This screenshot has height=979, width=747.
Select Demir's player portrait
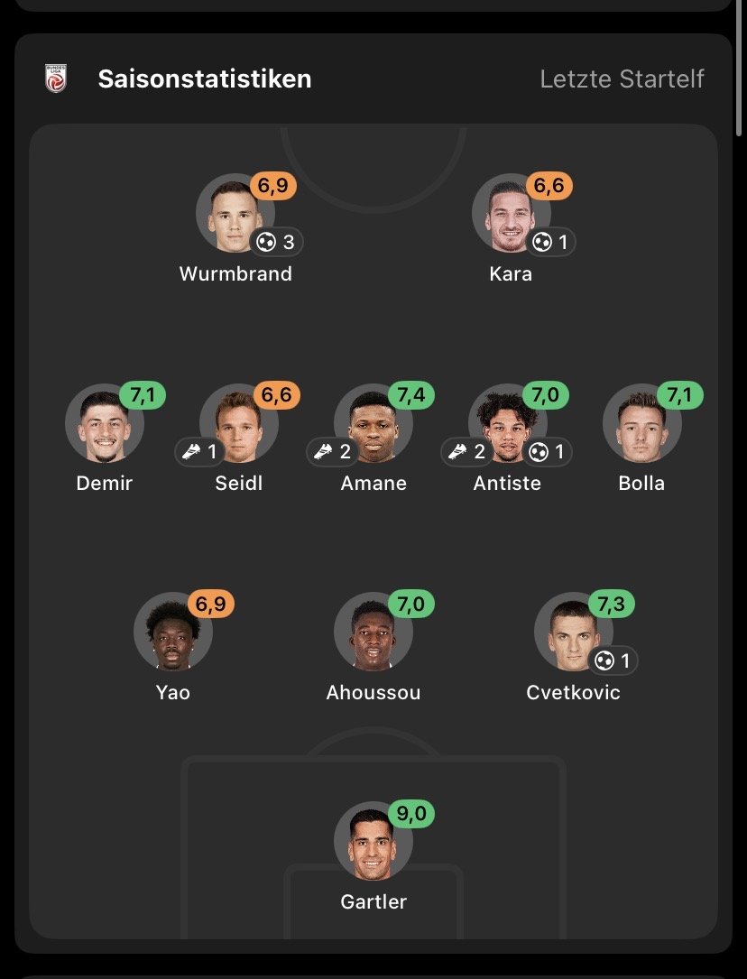coord(104,424)
